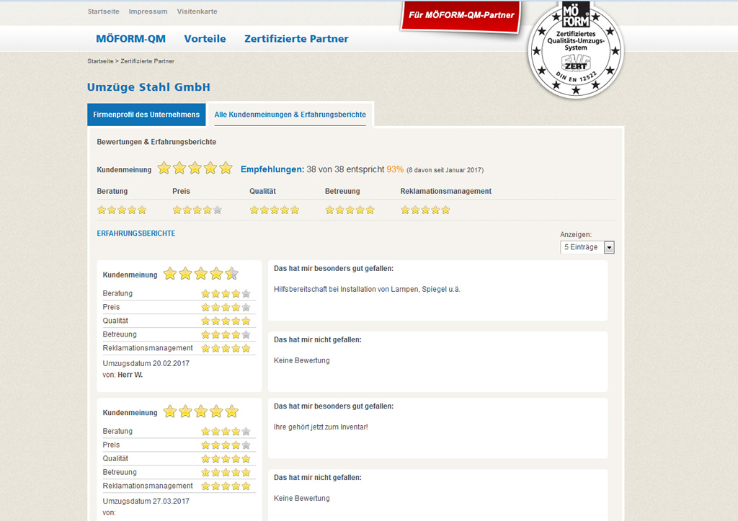Open the Visitenkarte link
This screenshot has height=521, width=738.
click(x=197, y=12)
